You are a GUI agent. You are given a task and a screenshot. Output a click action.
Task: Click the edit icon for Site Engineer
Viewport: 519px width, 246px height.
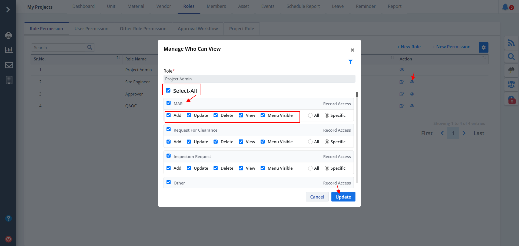coord(402,82)
